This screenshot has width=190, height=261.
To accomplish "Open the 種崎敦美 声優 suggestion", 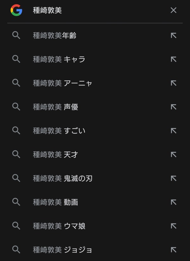I will click(55, 107).
